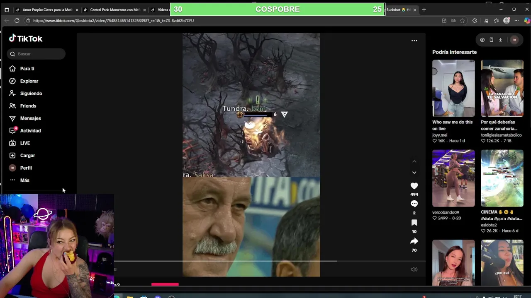Open browser extensions icon
The image size is (531, 298).
475,20
